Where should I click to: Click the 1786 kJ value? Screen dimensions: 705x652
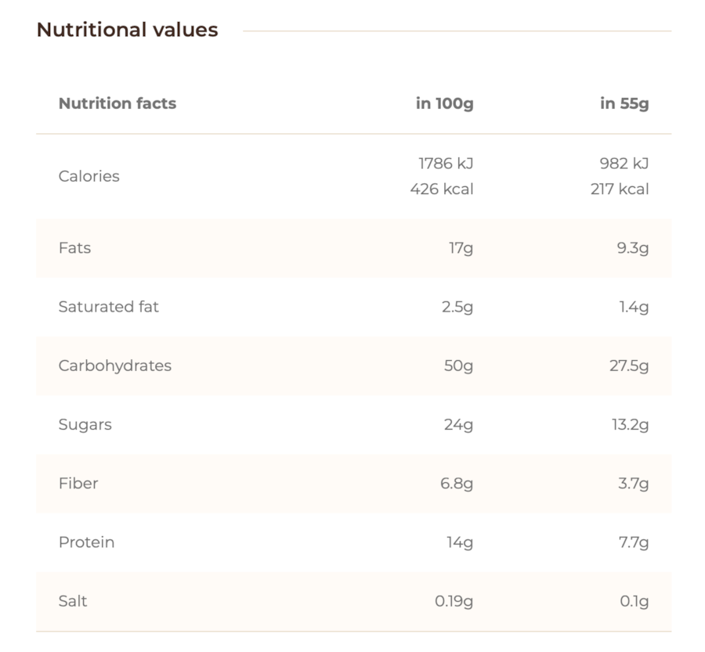tap(446, 164)
